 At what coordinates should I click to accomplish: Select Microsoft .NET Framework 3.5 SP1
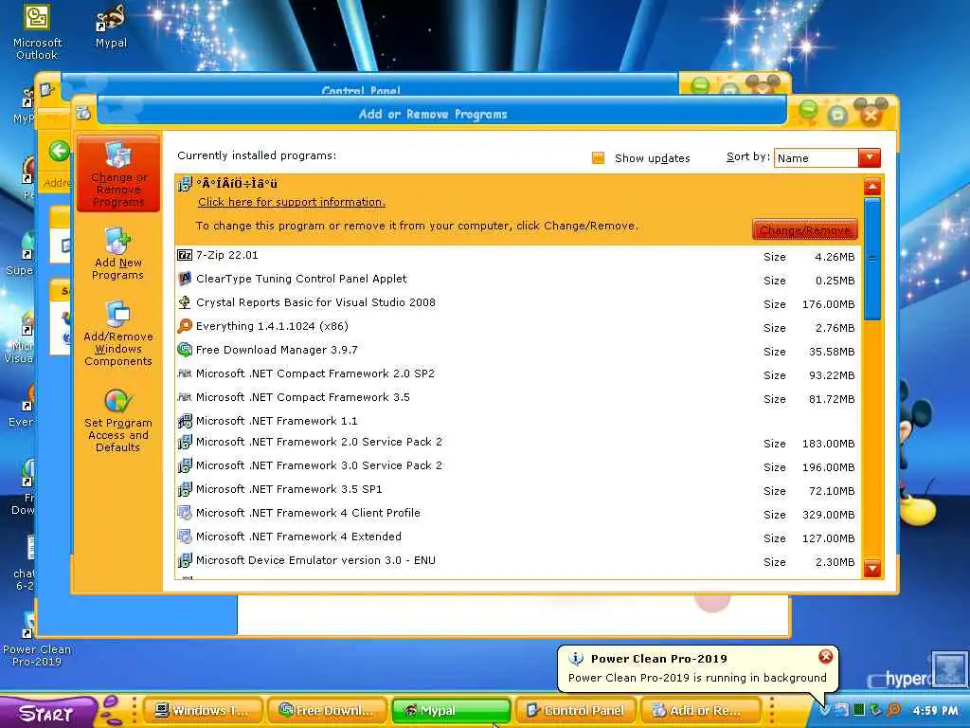pos(518,490)
